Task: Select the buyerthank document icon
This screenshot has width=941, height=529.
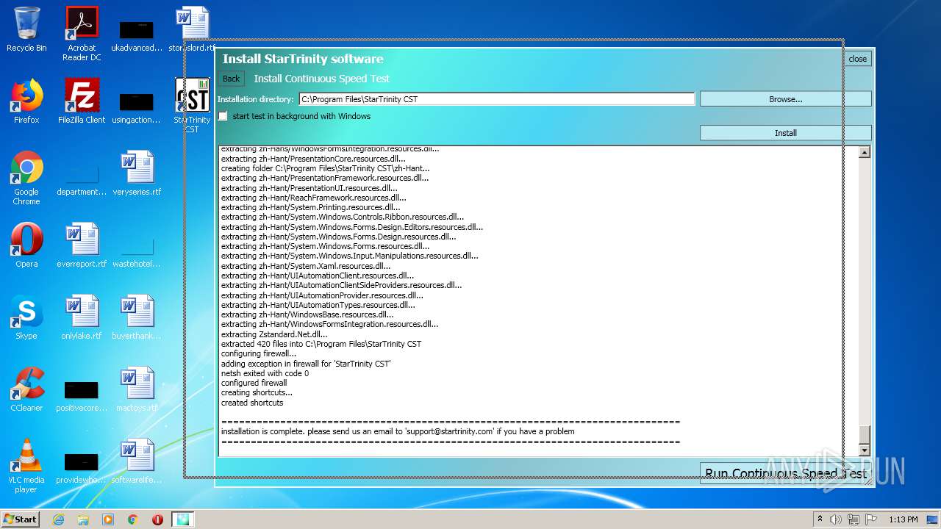Action: (137, 317)
